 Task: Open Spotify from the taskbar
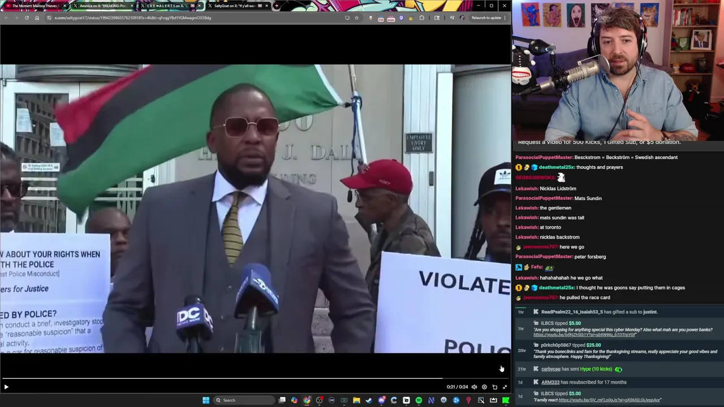[419, 400]
